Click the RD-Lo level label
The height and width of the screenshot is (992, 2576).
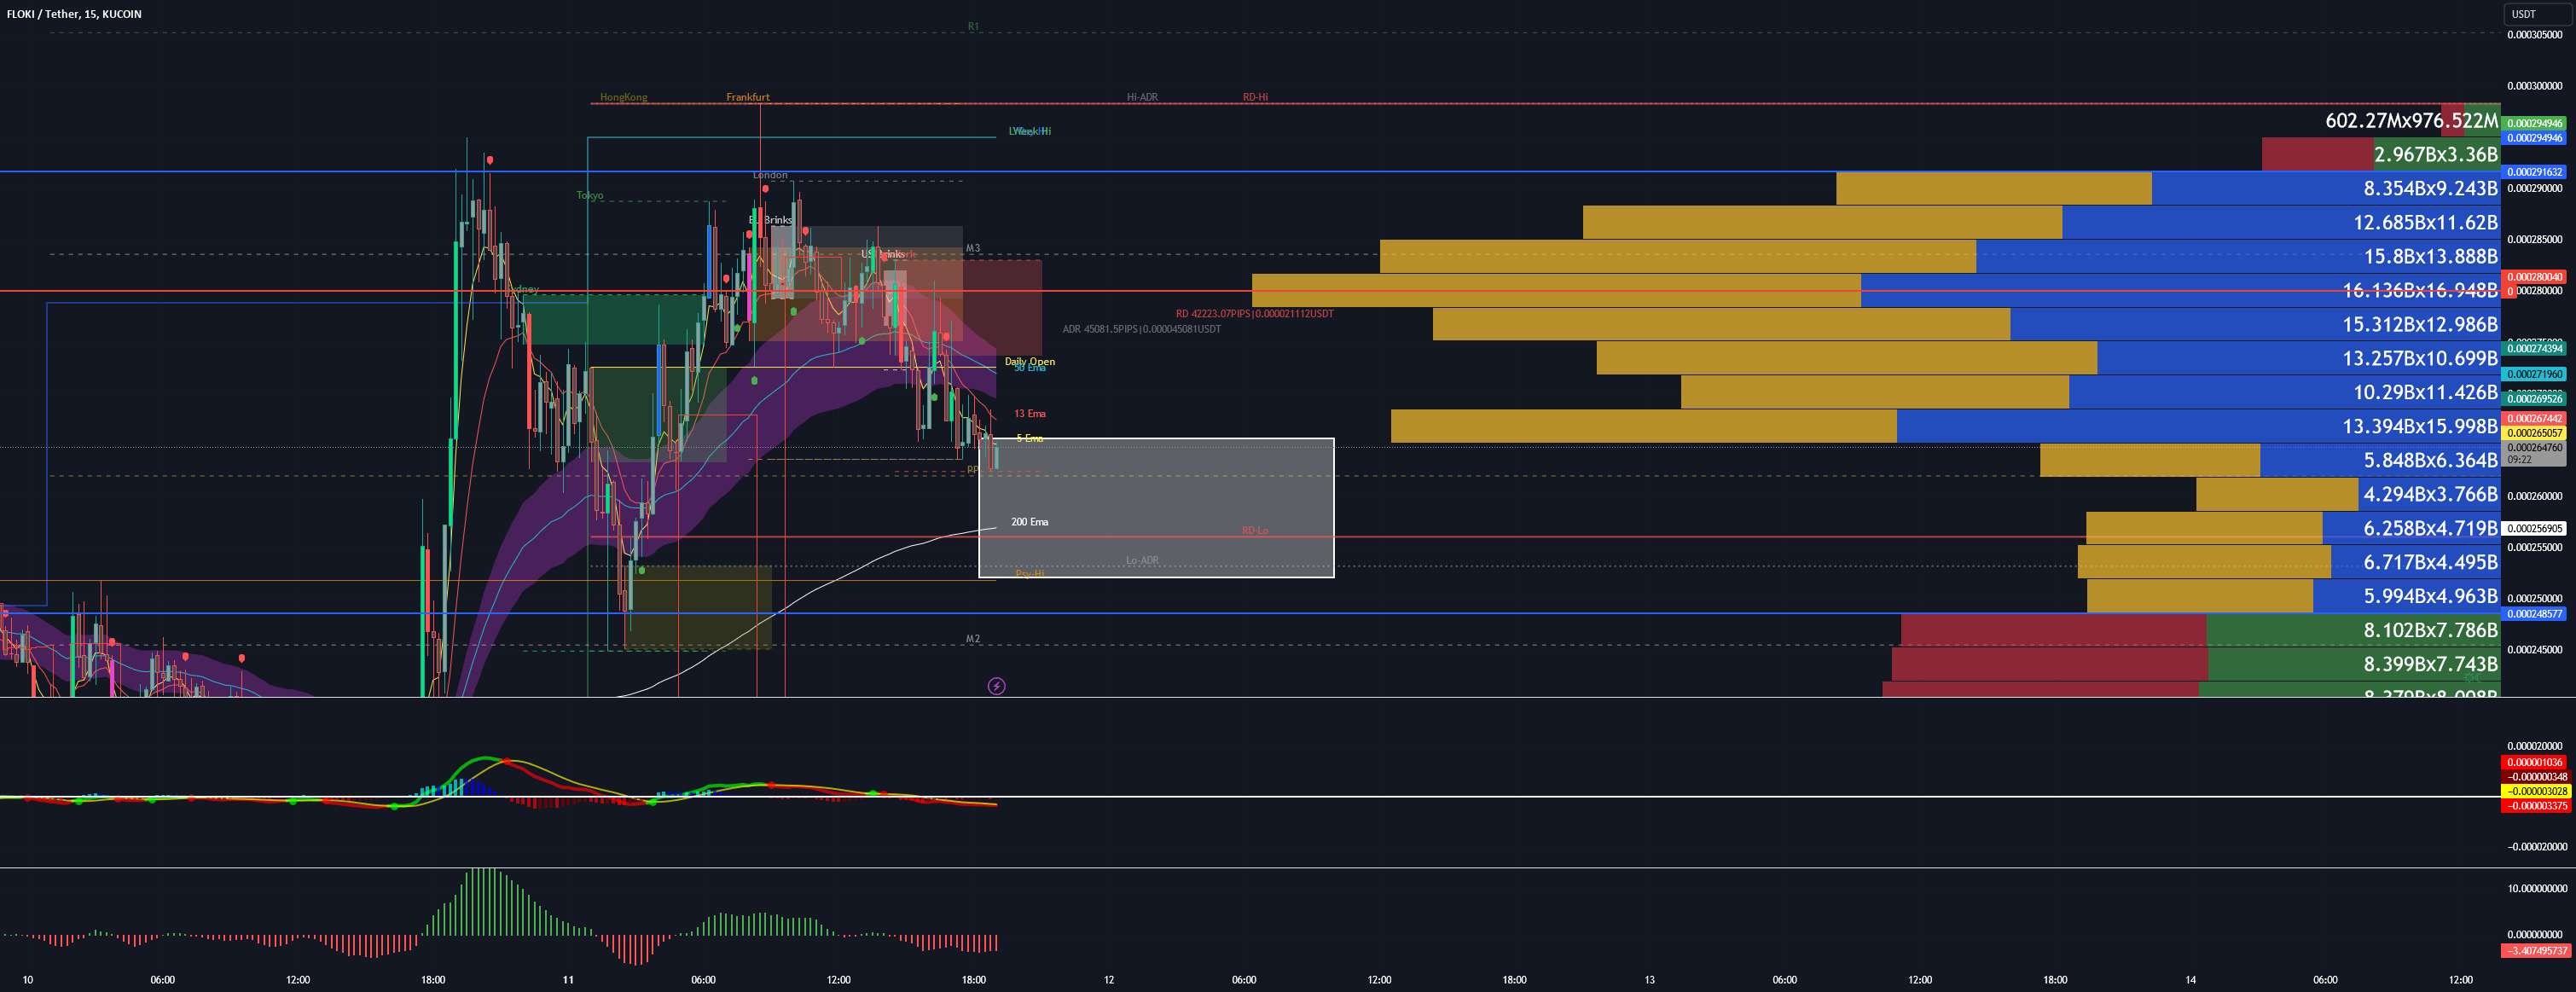pos(1255,530)
